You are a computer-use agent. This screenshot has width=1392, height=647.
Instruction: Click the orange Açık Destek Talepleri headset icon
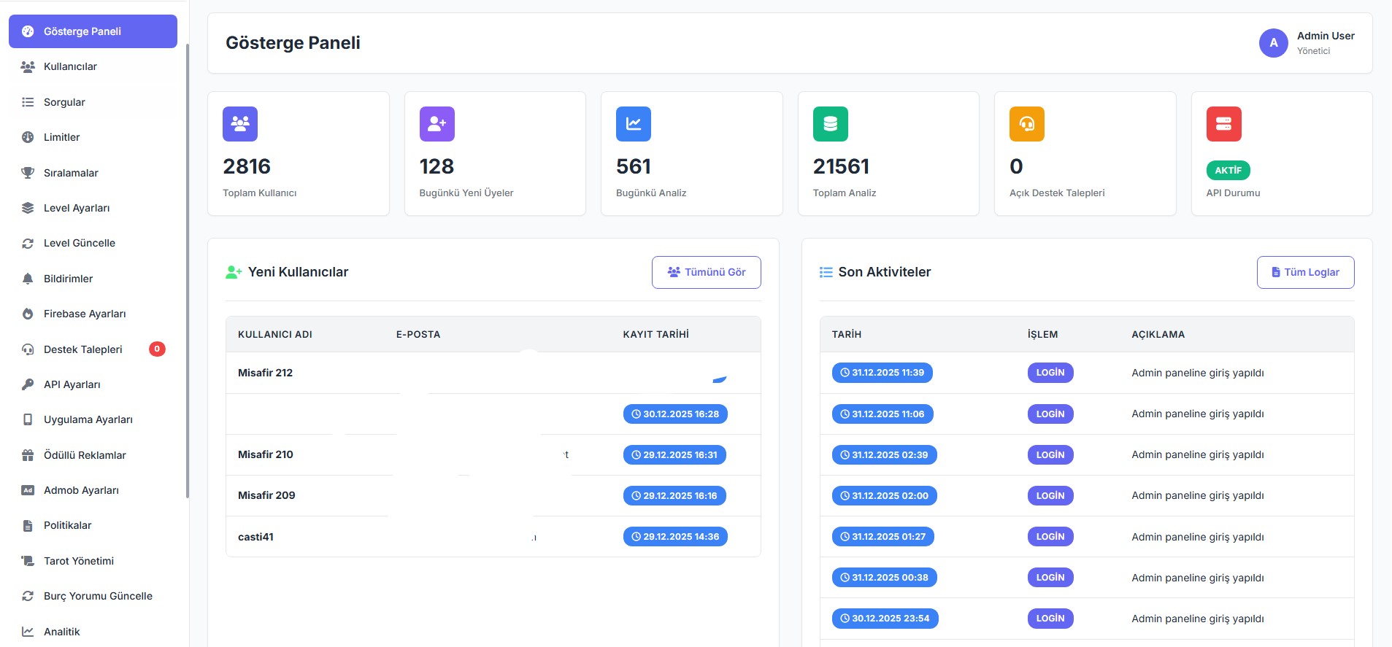pyautogui.click(x=1026, y=124)
